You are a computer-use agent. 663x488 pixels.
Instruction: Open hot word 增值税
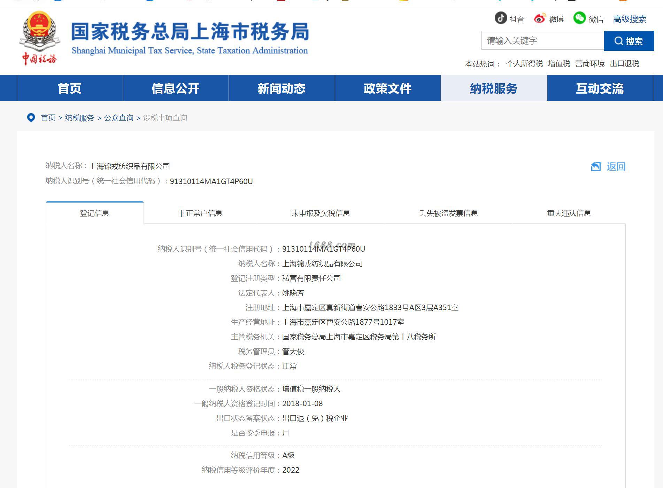point(559,64)
